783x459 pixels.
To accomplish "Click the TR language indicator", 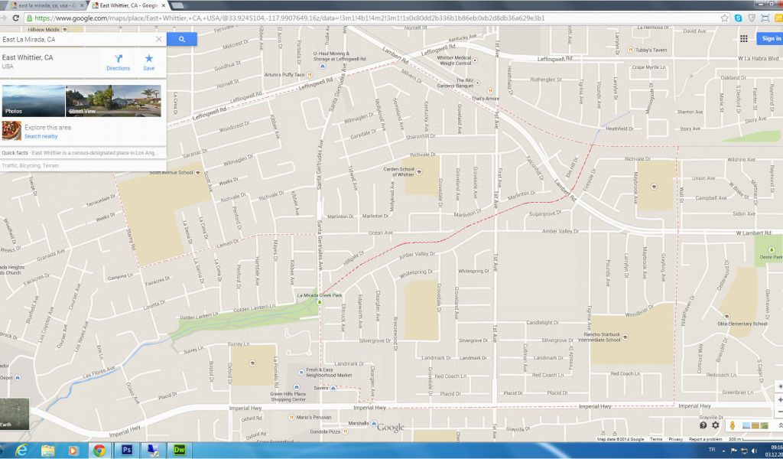I will point(712,450).
